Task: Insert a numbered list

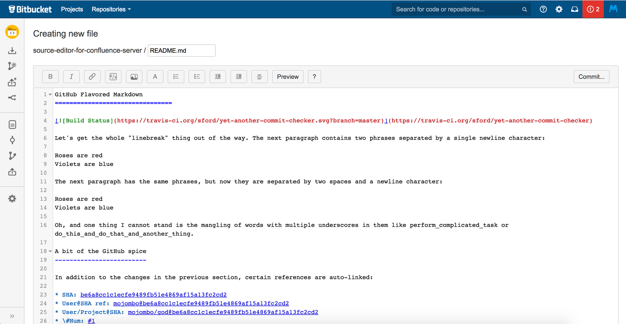Action: [176, 77]
